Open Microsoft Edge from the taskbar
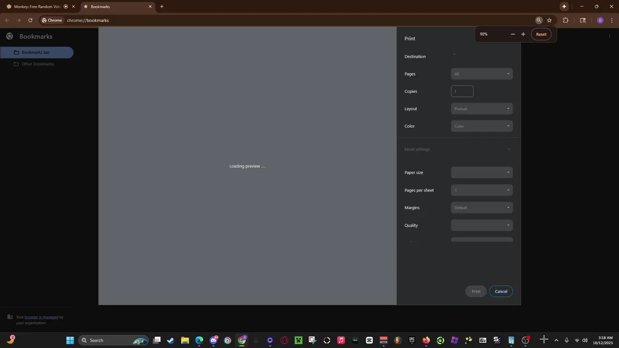This screenshot has width=619, height=348. point(199,340)
